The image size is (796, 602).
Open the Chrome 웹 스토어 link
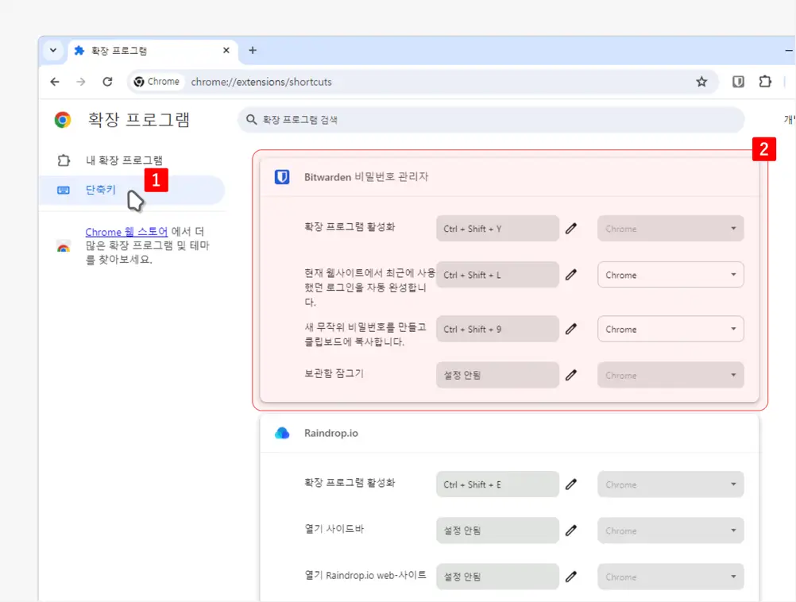(126, 232)
